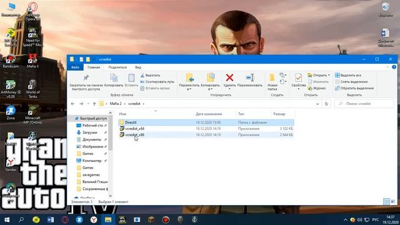Click Выделить все (Select all)
Screen dimensions: 400x225
click(348, 75)
